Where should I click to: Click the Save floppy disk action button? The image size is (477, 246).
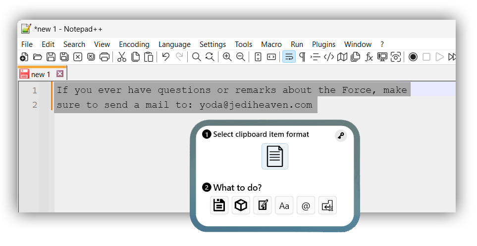click(x=219, y=205)
